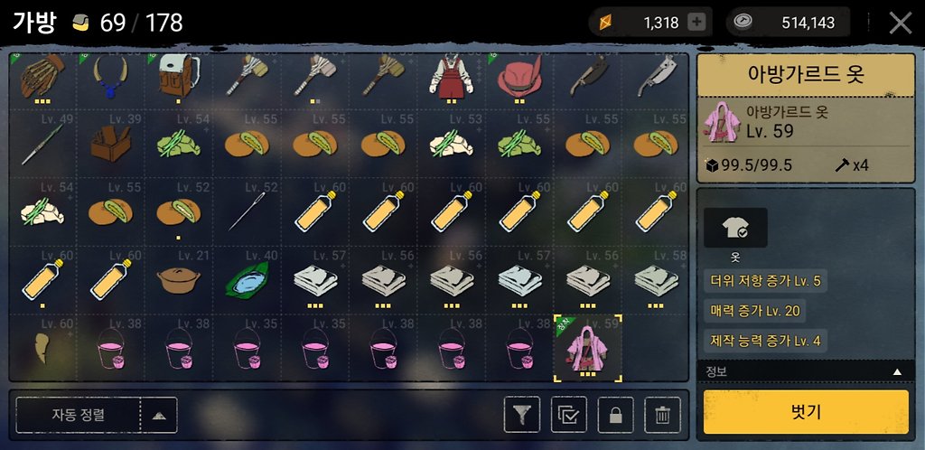
Task: Add currency with the plus icon by 1,318
Action: 696,23
